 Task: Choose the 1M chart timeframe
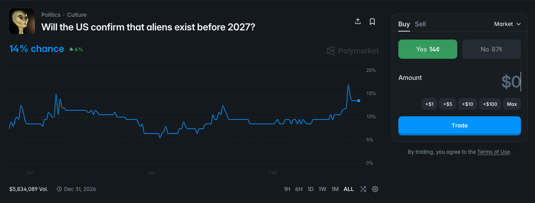(335, 189)
